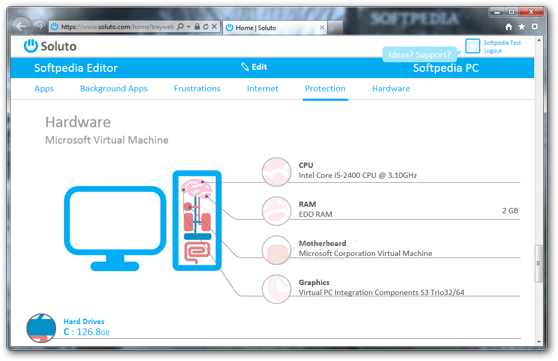558x361 pixels.
Task: Click the scrollbar down arrow
Action: pyautogui.click(x=538, y=341)
